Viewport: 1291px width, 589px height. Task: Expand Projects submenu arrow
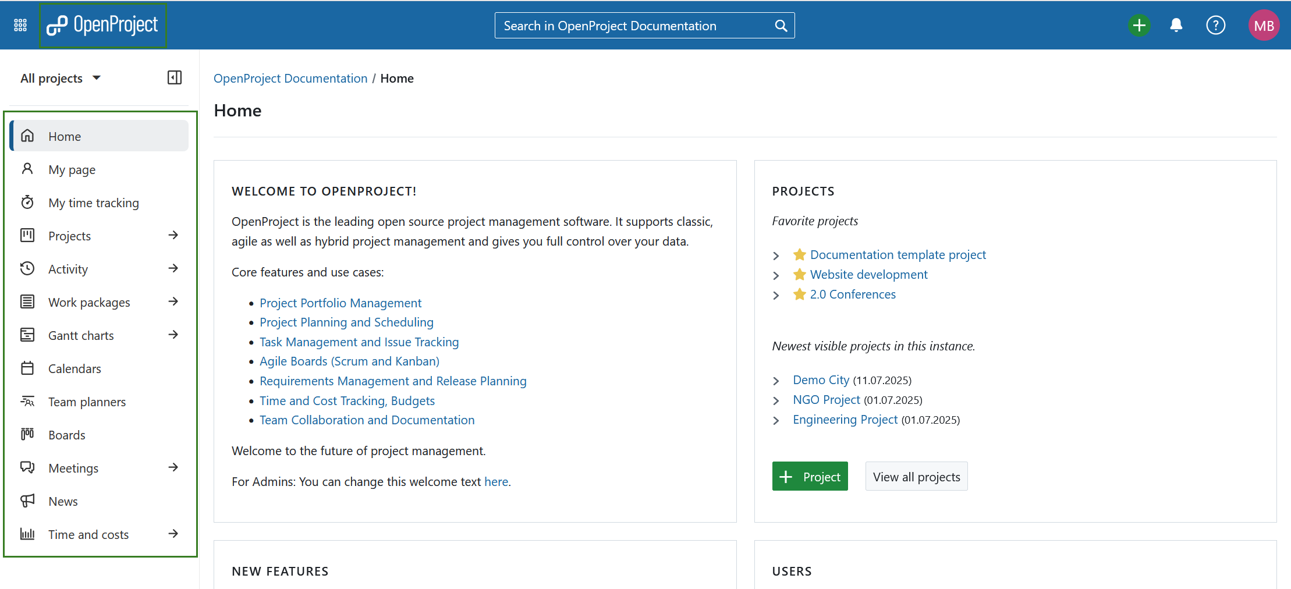[x=173, y=235]
